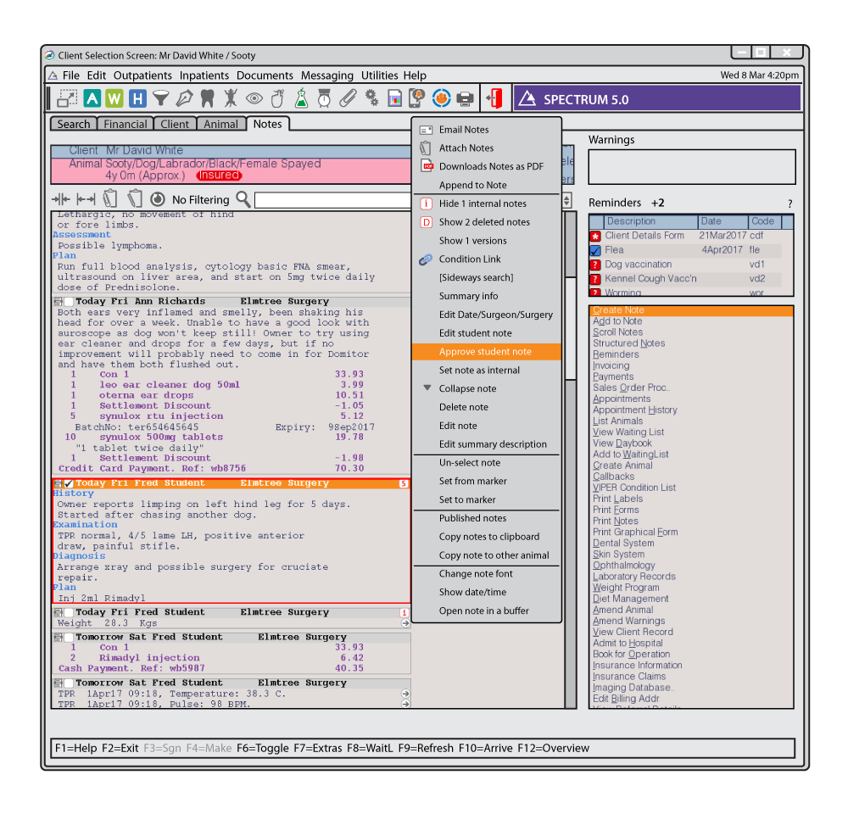Click the magnifying glass notes search icon

click(x=243, y=199)
